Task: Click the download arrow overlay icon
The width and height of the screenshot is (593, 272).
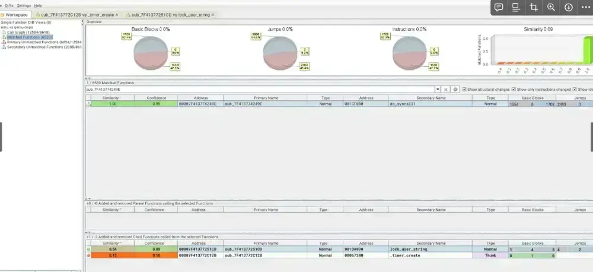Action: coord(569,7)
